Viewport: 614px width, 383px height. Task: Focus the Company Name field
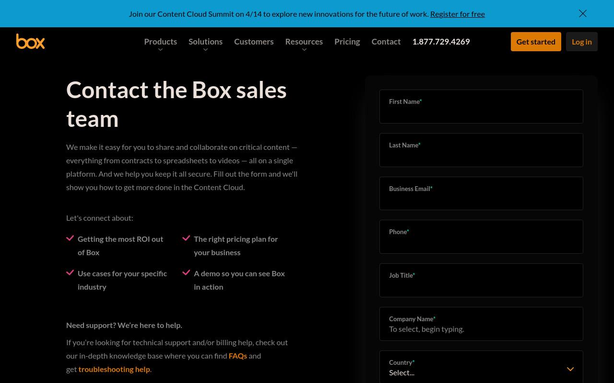pyautogui.click(x=481, y=324)
